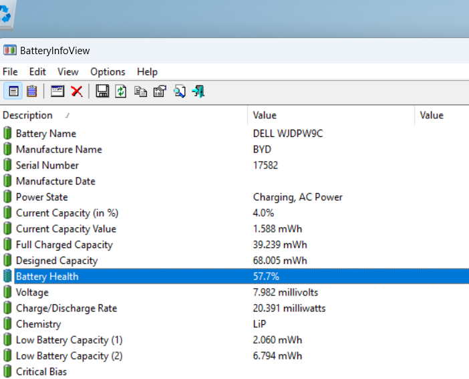
Task: Click battery icon beside Current Capacity (in %)
Action: point(7,213)
